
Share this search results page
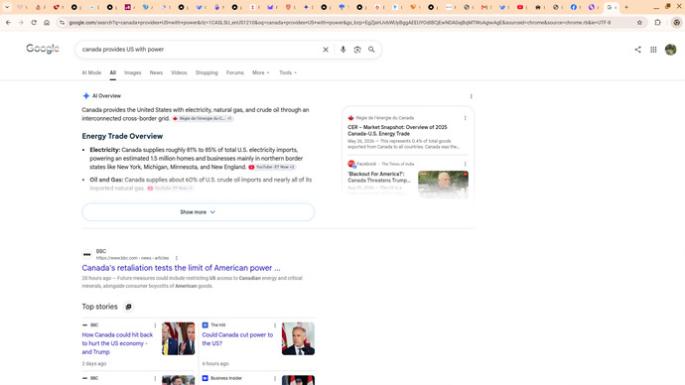pos(637,50)
